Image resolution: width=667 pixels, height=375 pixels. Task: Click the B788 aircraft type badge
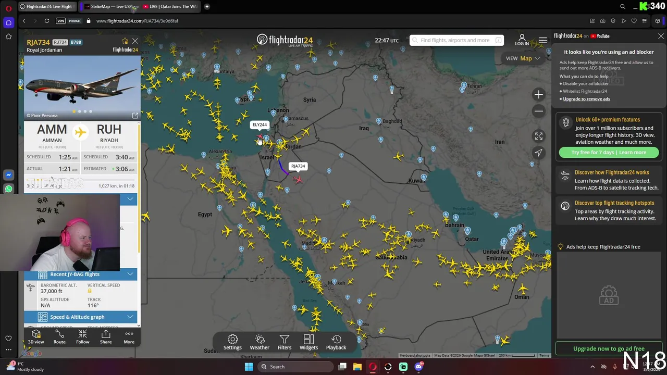(x=76, y=42)
